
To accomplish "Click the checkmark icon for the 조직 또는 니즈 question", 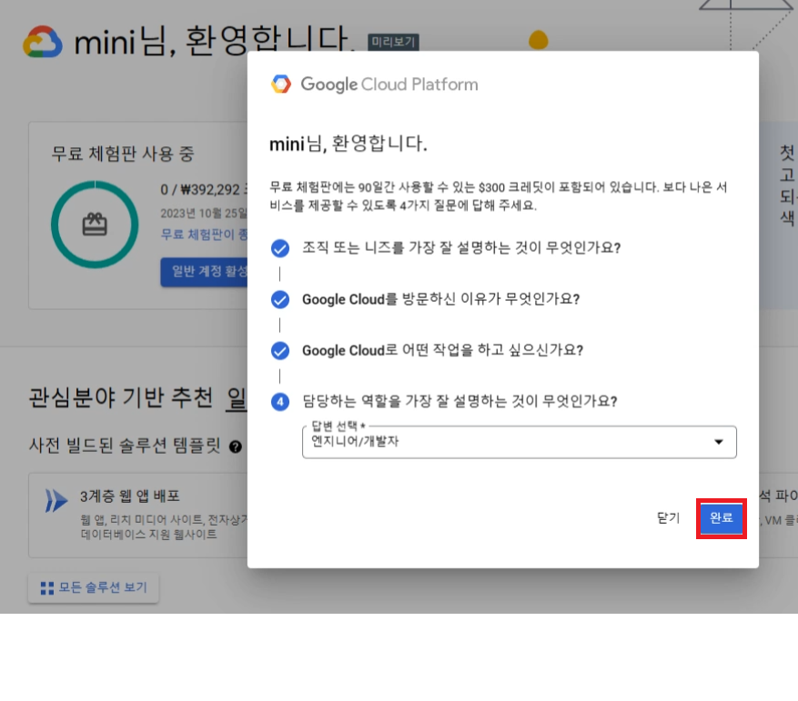I will click(280, 248).
